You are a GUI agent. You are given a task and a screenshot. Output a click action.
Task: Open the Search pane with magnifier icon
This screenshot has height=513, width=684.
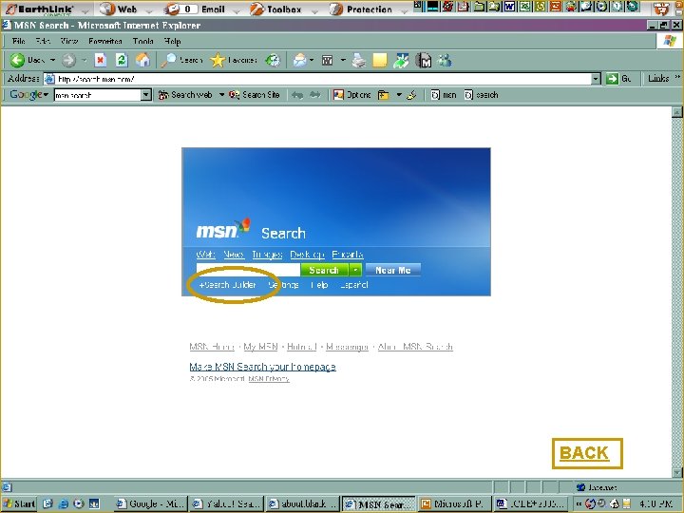(x=181, y=60)
